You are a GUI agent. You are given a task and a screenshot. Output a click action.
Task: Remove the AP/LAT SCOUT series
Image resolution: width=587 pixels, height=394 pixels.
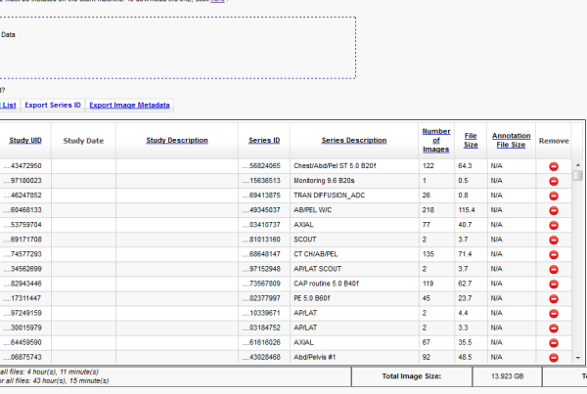click(x=554, y=270)
